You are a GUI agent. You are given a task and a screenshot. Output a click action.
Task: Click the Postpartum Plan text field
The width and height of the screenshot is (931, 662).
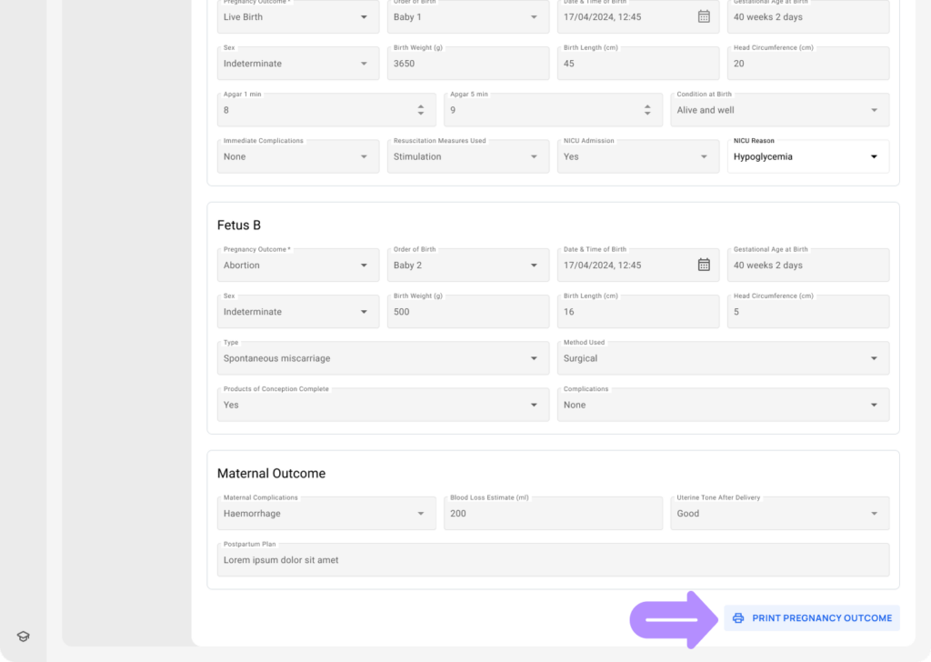tap(553, 560)
